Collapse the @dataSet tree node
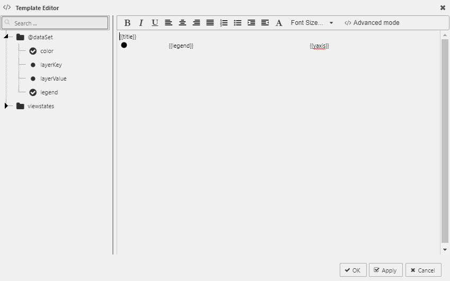Screen dimensions: 450x281 click(x=6, y=37)
